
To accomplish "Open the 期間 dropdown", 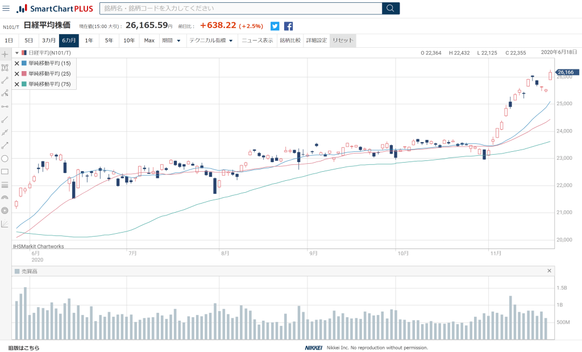I will pos(172,40).
